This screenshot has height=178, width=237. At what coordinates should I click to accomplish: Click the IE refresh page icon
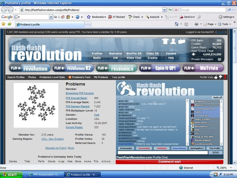pos(170,10)
